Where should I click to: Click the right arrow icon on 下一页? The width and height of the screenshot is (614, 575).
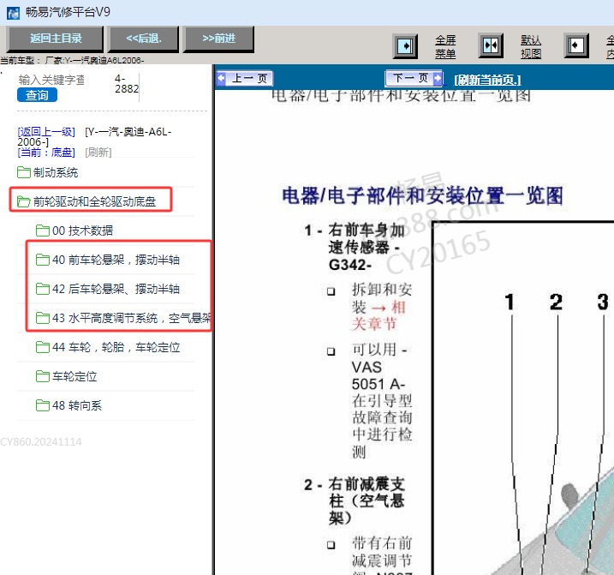[x=438, y=78]
